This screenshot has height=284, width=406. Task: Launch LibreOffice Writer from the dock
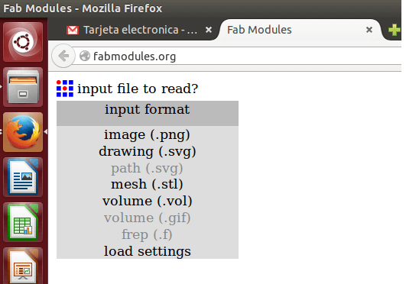click(x=23, y=177)
